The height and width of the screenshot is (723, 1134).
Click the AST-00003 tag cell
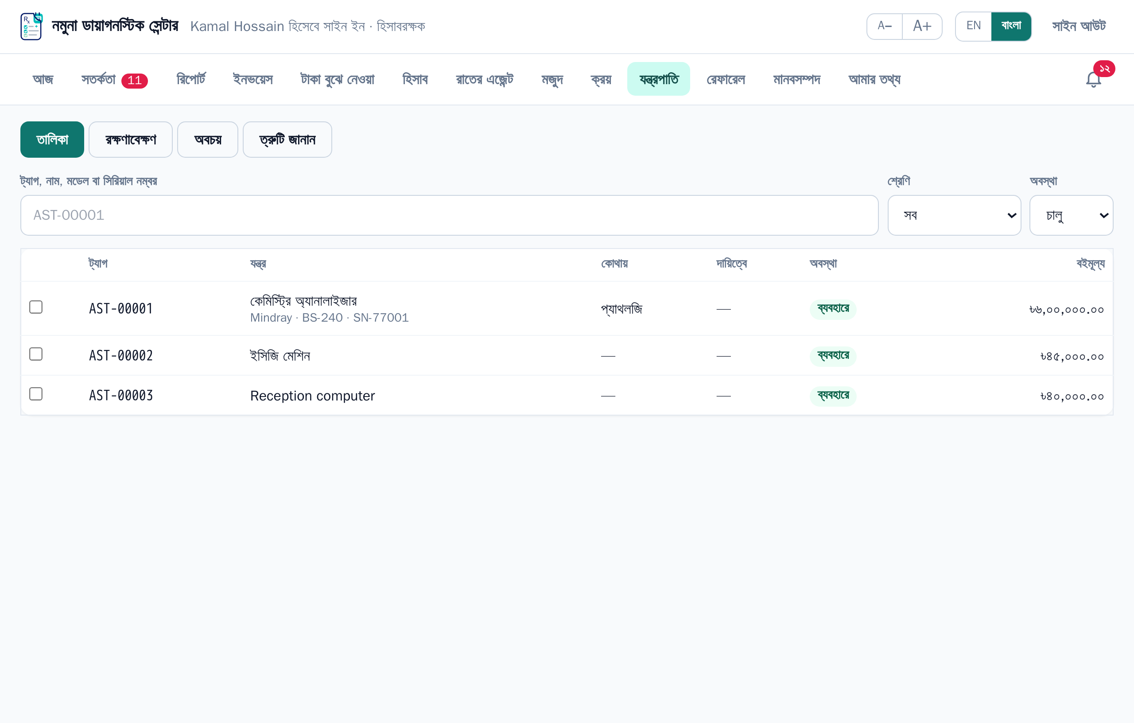[x=121, y=395]
